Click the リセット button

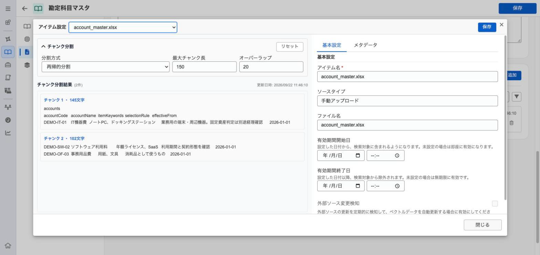[x=290, y=47]
